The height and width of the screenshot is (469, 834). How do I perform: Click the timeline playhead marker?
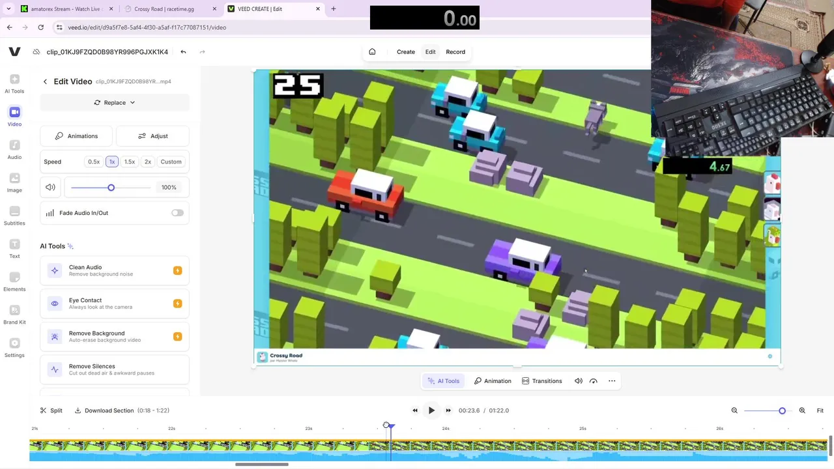(x=391, y=426)
